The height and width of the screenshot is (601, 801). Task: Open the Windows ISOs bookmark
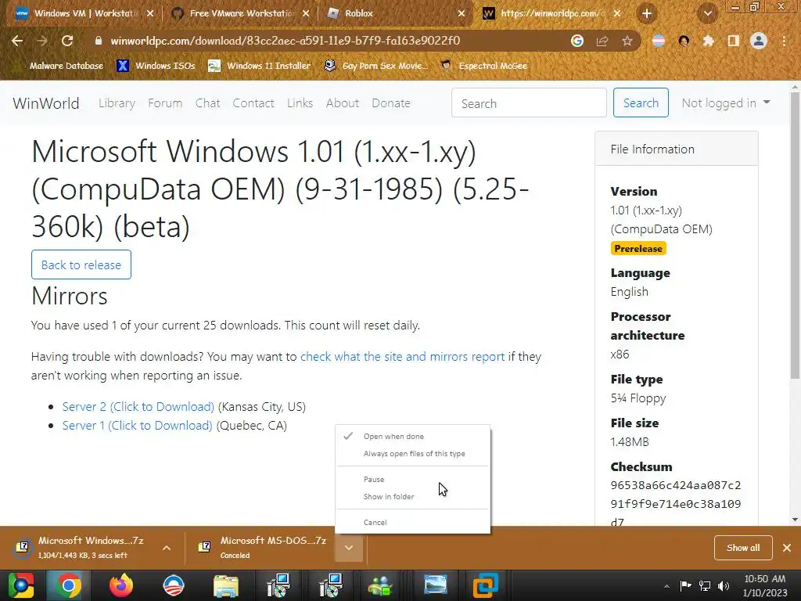[156, 66]
